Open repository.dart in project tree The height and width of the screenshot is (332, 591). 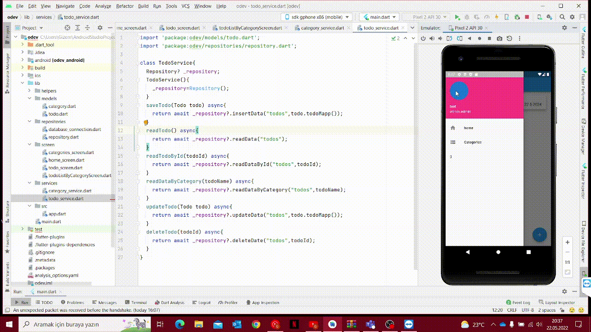(x=63, y=137)
